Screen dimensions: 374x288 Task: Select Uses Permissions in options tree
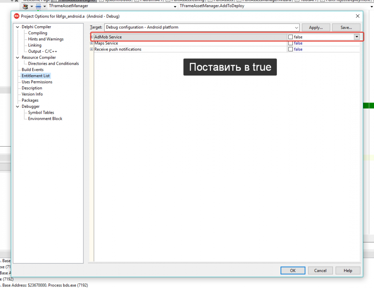click(x=37, y=82)
